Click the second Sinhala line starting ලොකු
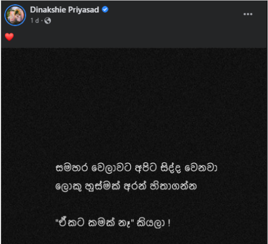 [126, 186]
